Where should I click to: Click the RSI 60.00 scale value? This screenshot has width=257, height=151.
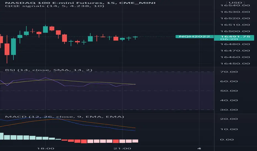click(x=229, y=81)
